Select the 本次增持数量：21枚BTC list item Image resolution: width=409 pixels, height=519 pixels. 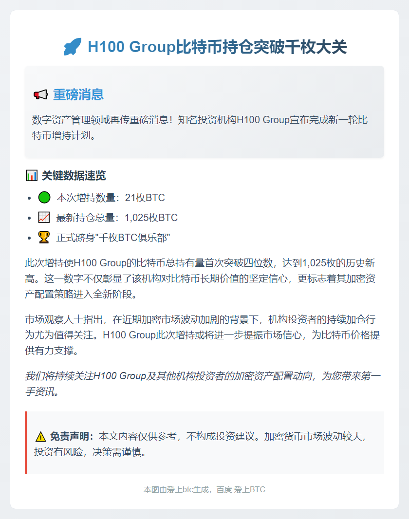pyautogui.click(x=111, y=198)
